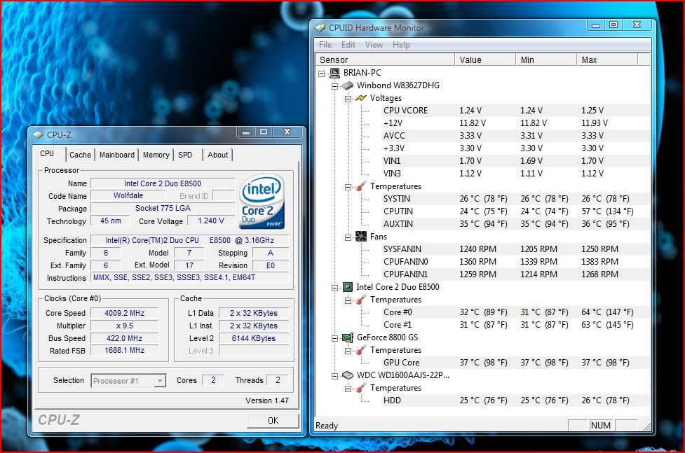The image size is (685, 453).
Task: Click the Winbond W83627DHG chip icon
Action: coord(347,85)
